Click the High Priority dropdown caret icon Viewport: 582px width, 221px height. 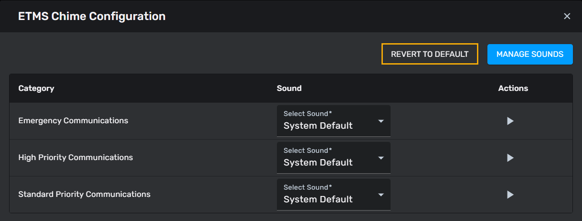381,158
